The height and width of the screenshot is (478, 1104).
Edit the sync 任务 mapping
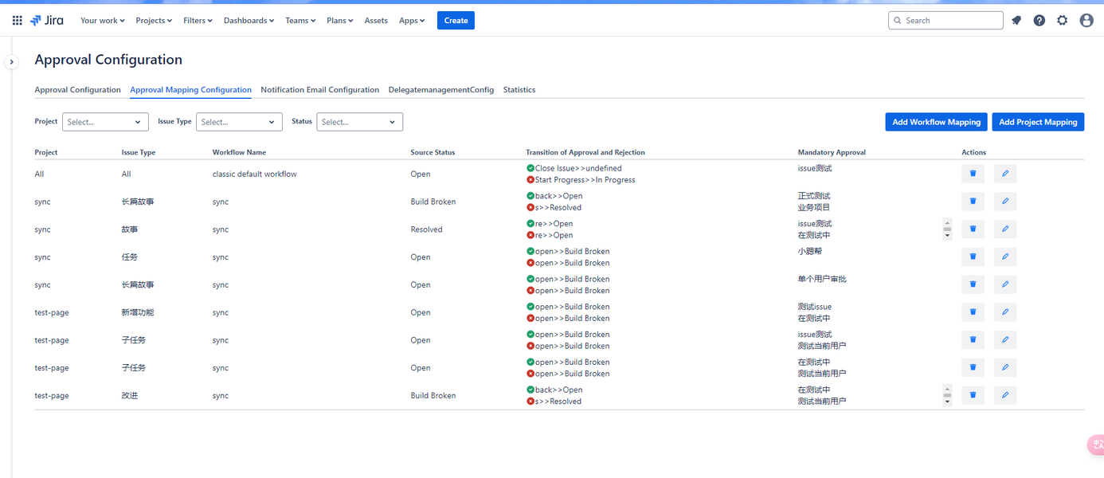click(1005, 257)
